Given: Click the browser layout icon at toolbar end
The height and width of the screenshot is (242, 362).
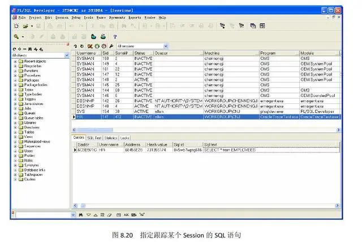Looking at the screenshot, I should pos(262,26).
